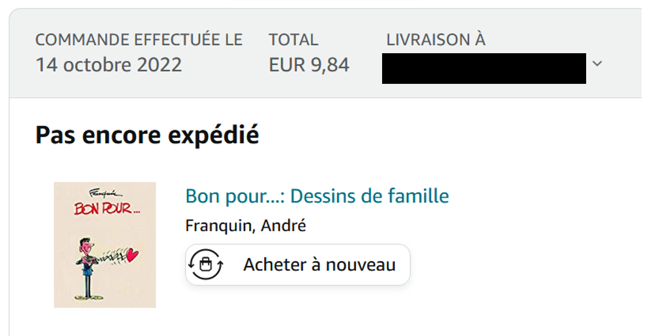Image resolution: width=648 pixels, height=336 pixels.
Task: Click the spring arm drawing on the cover
Action: coord(113,256)
